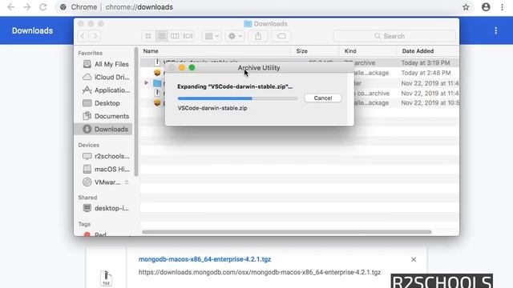Switch Finder to cover flow view
This screenshot has width=513, height=288.
pos(188,36)
